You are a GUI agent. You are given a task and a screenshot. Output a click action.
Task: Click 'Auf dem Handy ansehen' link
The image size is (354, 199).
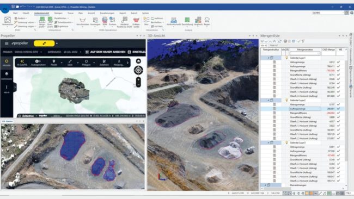(x=106, y=52)
